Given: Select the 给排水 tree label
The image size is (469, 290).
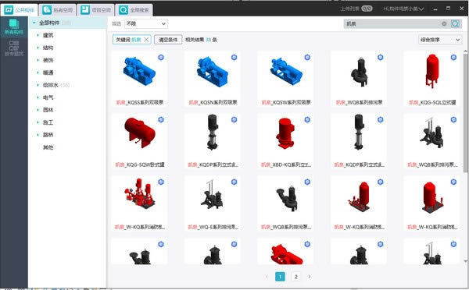Looking at the screenshot, I should 51,85.
